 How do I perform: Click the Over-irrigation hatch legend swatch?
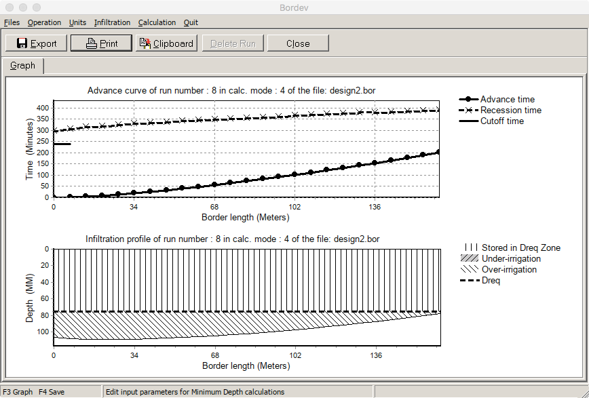click(468, 269)
